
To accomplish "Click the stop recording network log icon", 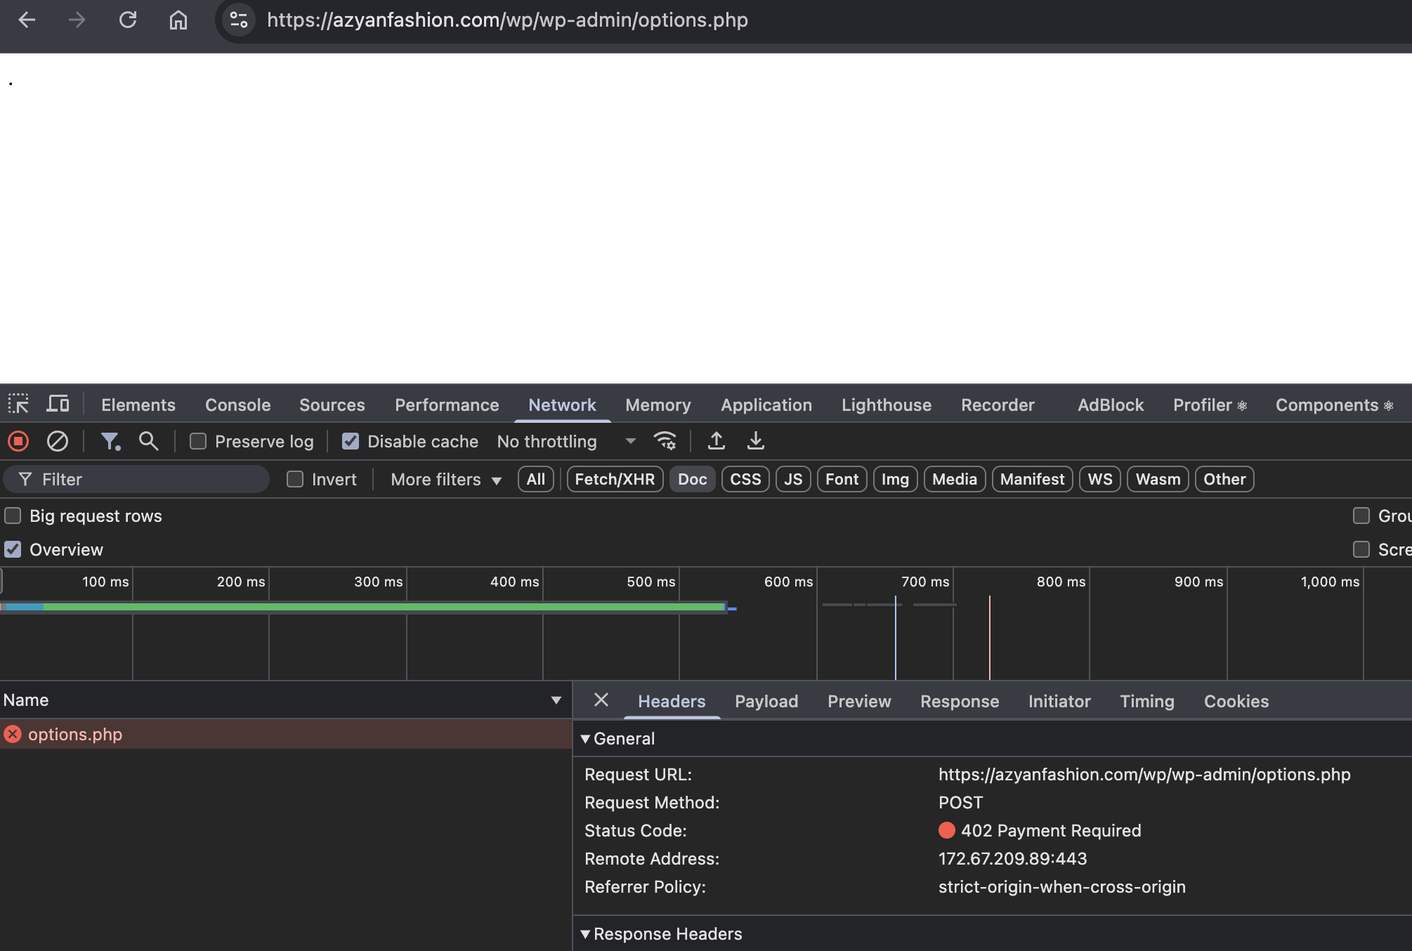I will [18, 441].
